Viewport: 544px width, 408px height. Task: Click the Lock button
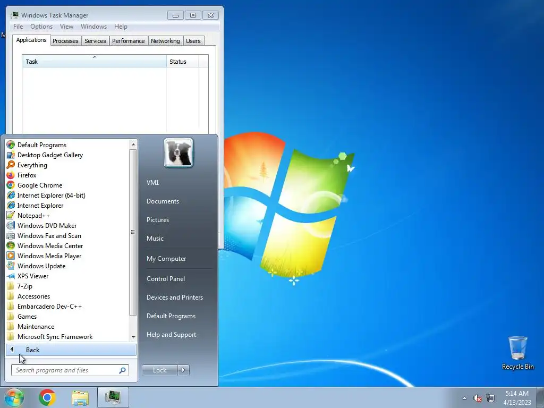(x=159, y=370)
